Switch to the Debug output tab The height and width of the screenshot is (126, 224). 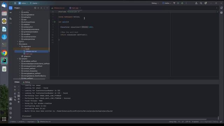coord(27,82)
